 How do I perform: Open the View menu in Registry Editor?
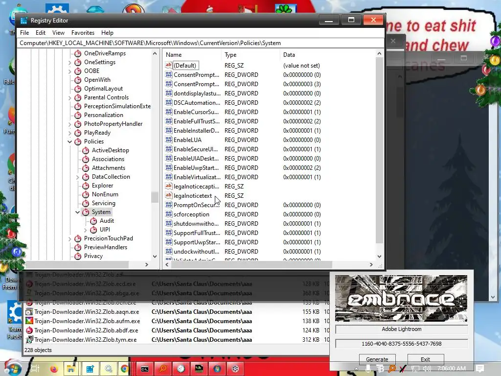(x=58, y=33)
